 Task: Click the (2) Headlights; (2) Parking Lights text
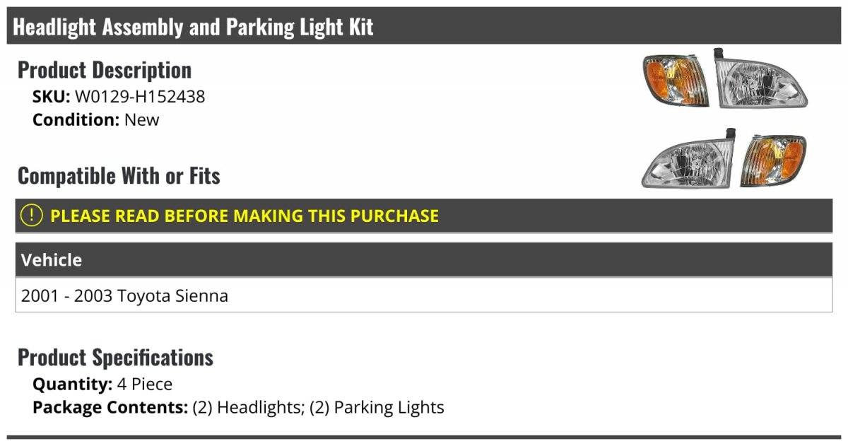pos(318,407)
